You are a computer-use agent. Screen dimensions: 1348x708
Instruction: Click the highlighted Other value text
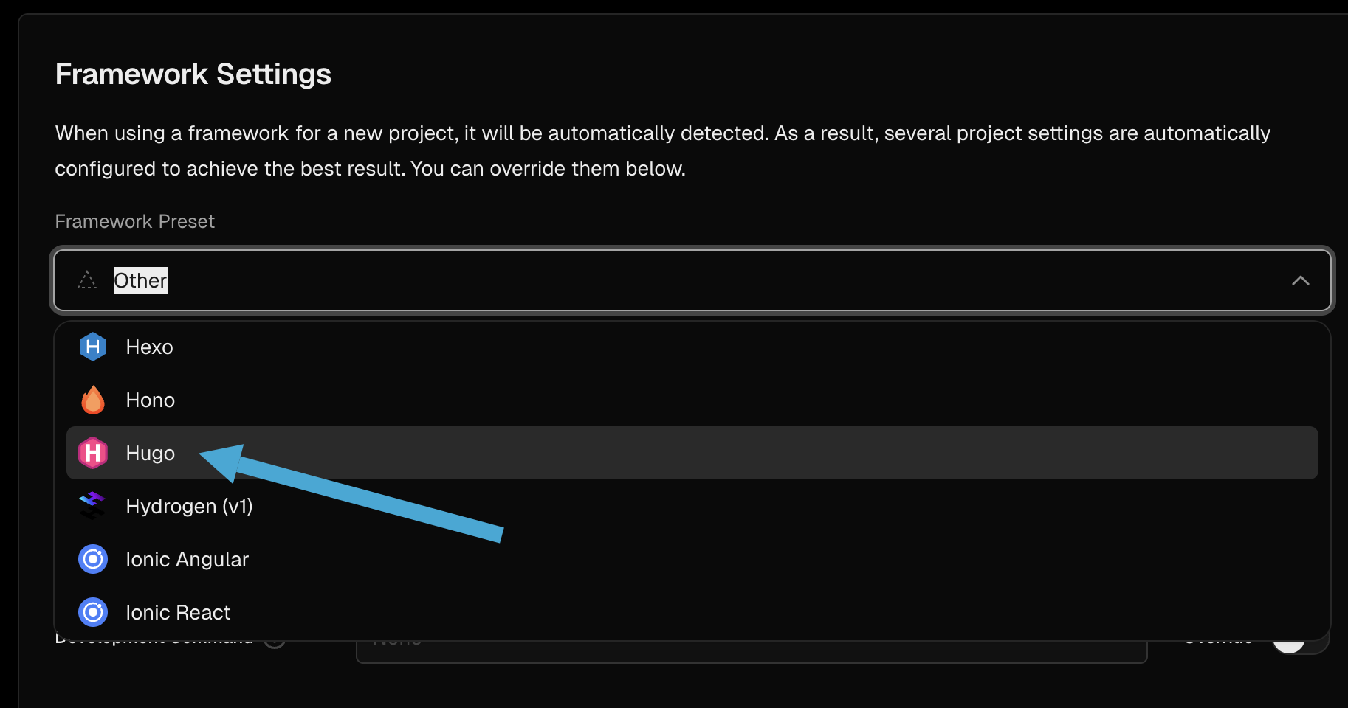[140, 280]
